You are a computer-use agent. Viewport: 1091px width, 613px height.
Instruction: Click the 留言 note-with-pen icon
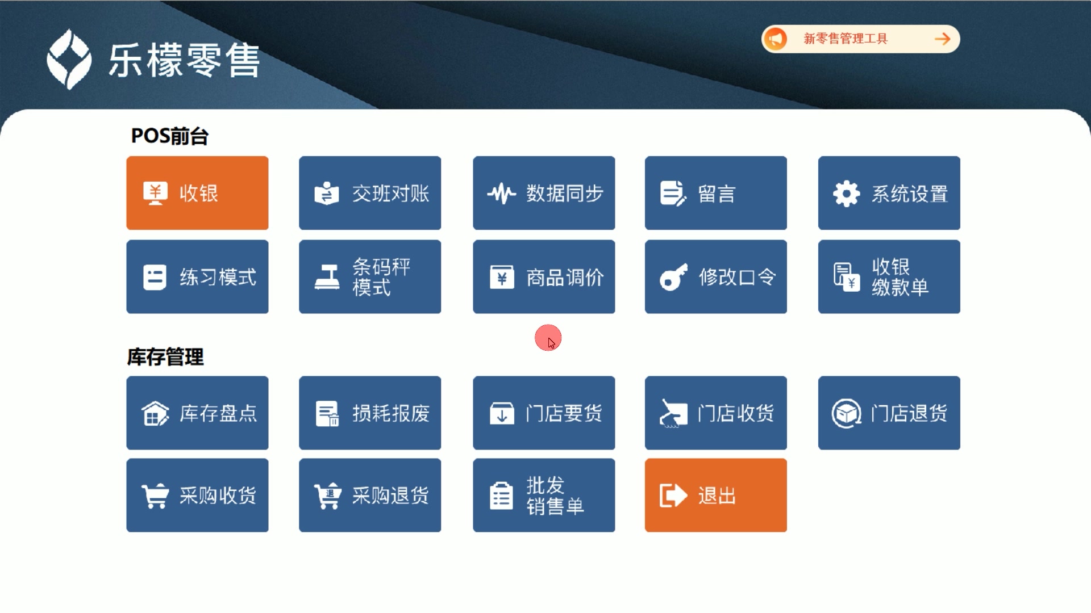point(673,194)
